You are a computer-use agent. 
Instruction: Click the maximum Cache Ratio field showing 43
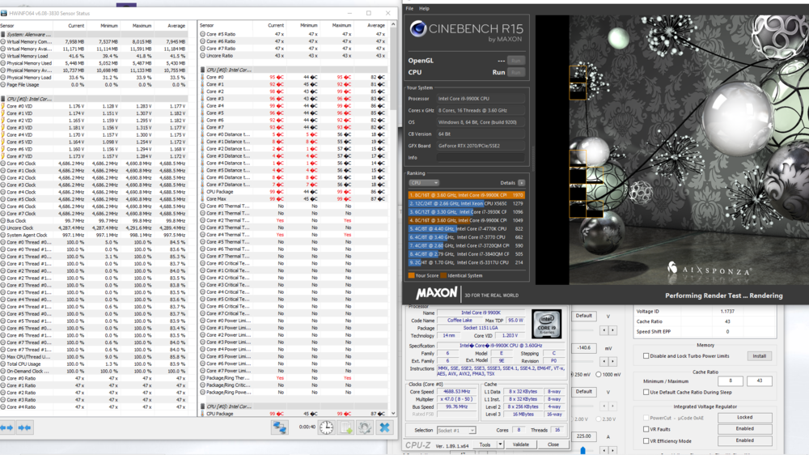click(758, 381)
